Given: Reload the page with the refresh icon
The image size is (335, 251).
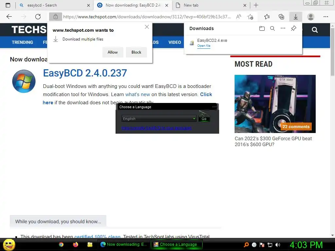Looking at the screenshot, I should pyautogui.click(x=38, y=17).
